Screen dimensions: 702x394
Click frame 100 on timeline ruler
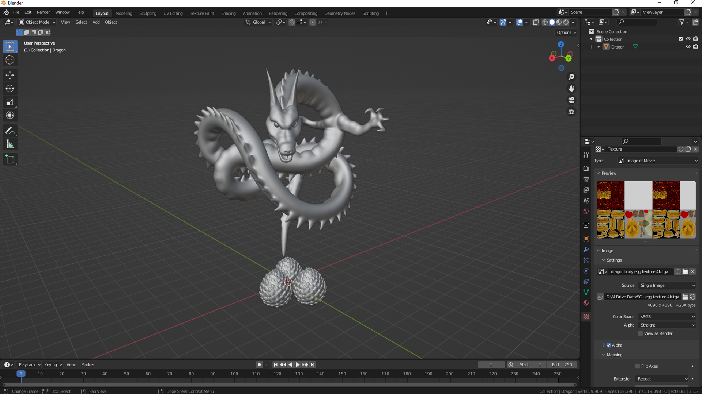[x=234, y=374]
